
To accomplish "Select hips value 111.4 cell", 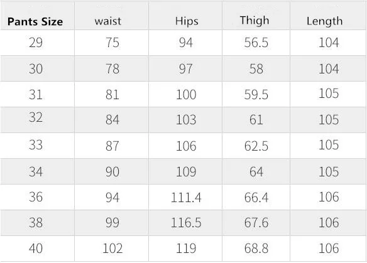I will click(186, 197).
